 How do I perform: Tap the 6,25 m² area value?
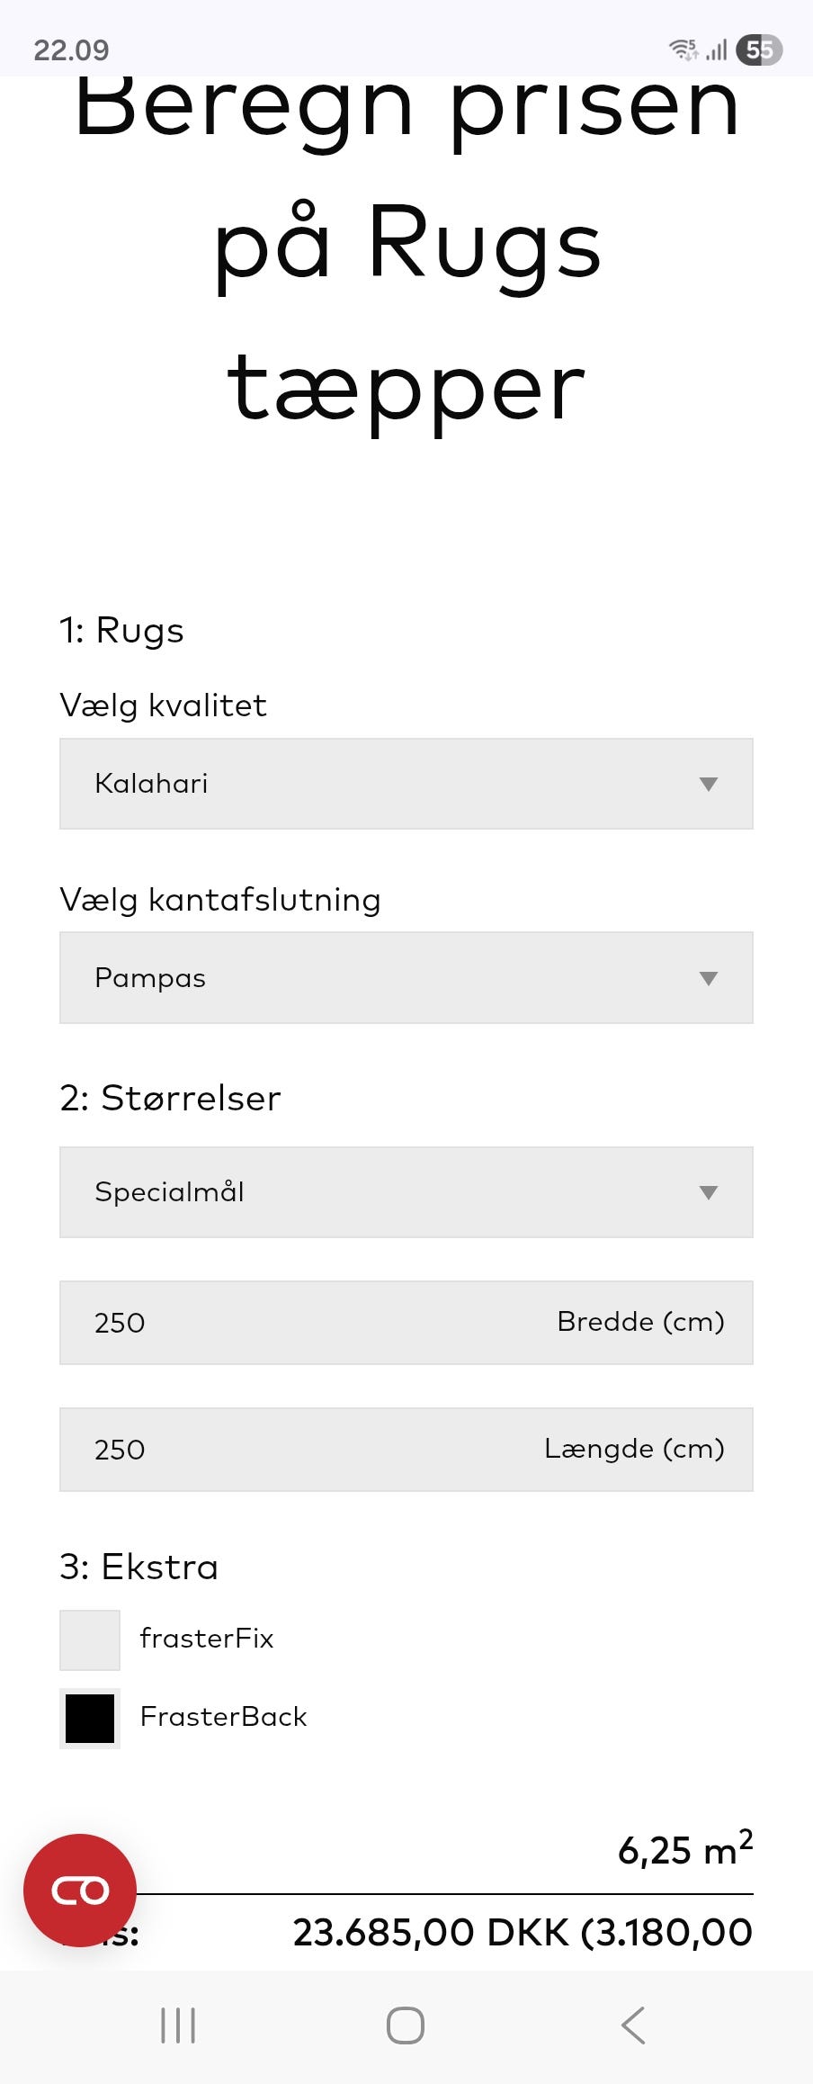click(x=684, y=1851)
